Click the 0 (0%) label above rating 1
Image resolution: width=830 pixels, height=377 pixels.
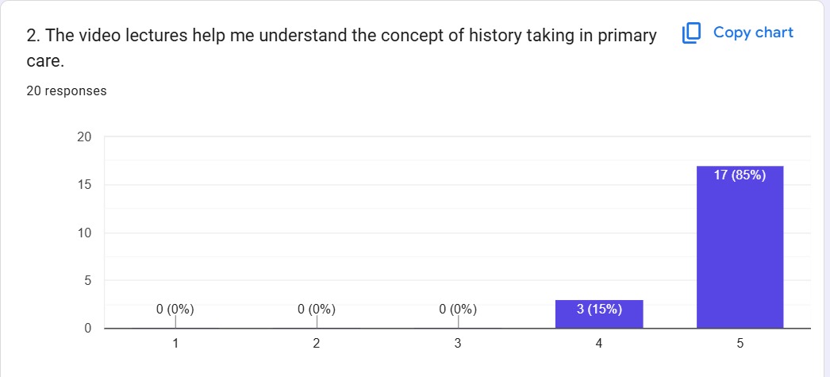pyautogui.click(x=175, y=310)
